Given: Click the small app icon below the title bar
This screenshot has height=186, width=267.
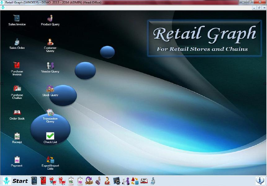Looking at the screenshot, I should [3, 8].
